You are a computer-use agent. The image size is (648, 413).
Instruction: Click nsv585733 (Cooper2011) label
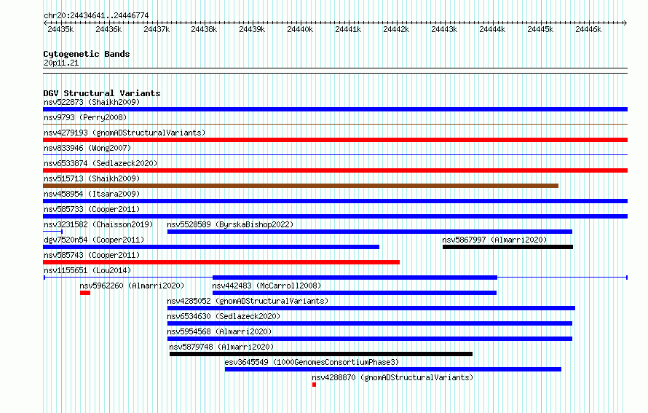click(x=92, y=209)
